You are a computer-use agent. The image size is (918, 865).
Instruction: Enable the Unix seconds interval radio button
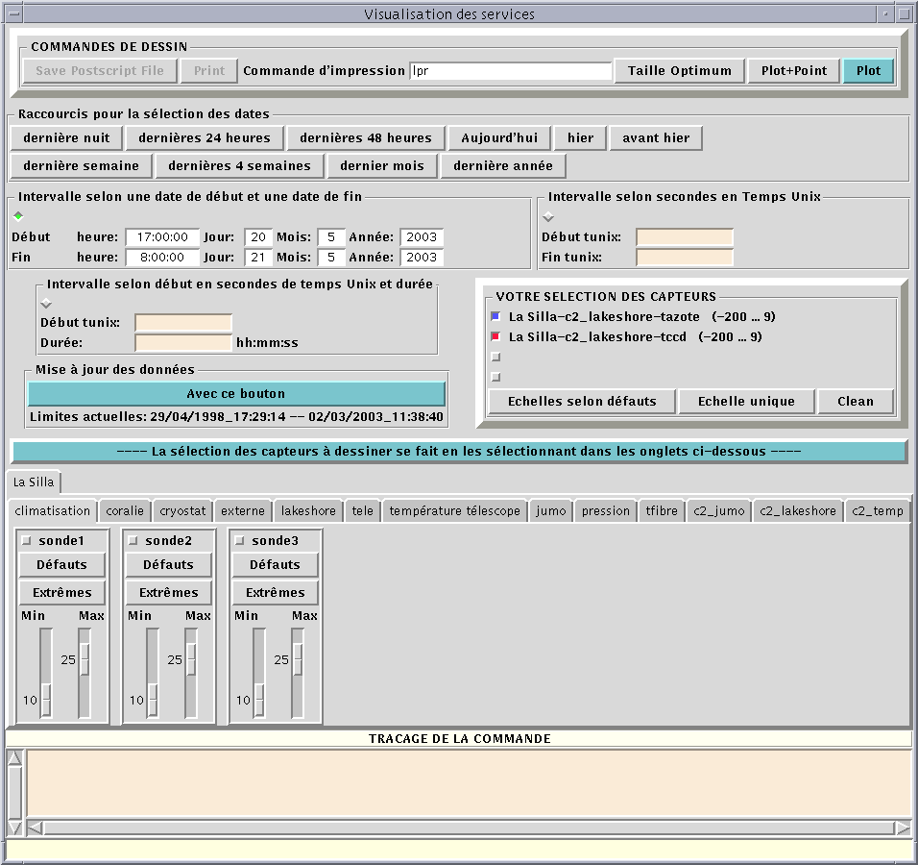point(548,216)
